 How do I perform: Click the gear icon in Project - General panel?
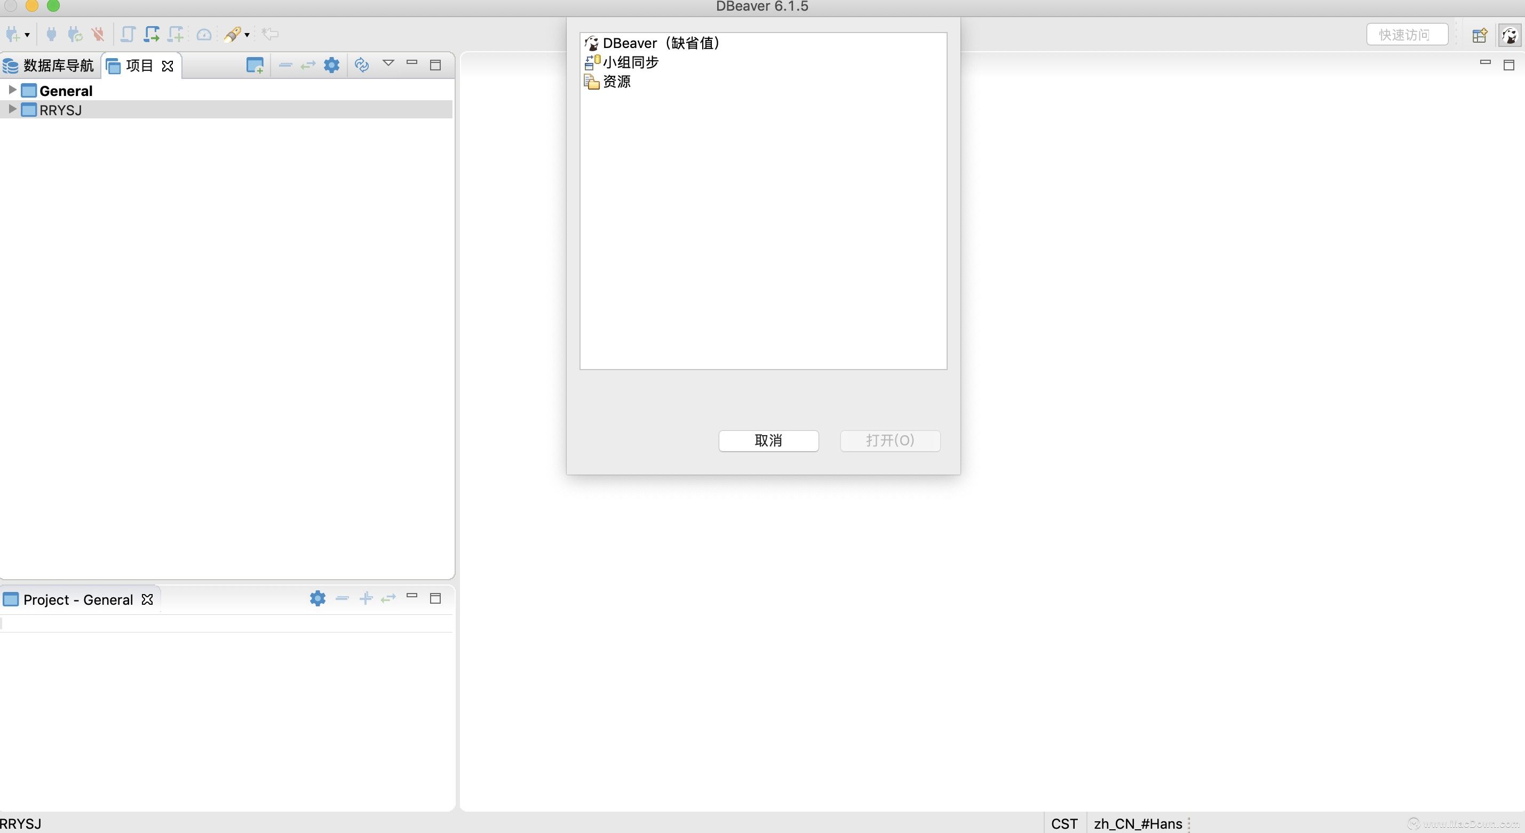point(317,599)
